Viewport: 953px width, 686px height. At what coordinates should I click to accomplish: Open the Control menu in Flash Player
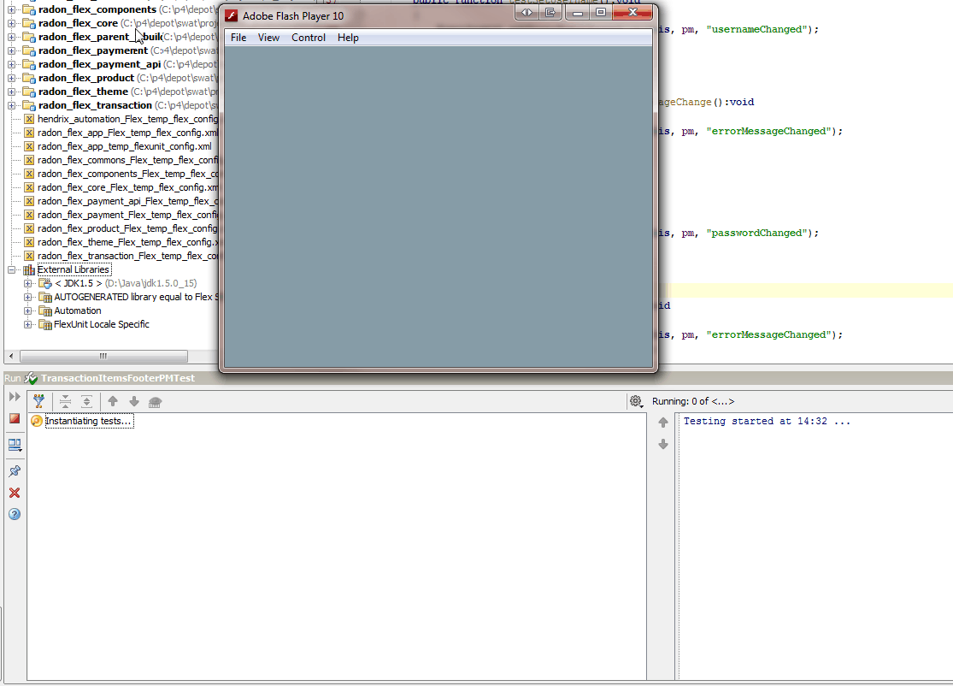click(x=308, y=37)
